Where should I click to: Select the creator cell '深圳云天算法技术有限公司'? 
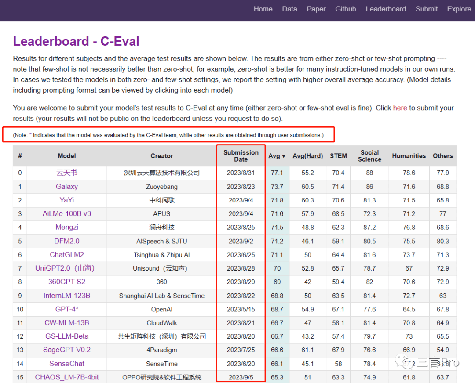pyautogui.click(x=162, y=173)
